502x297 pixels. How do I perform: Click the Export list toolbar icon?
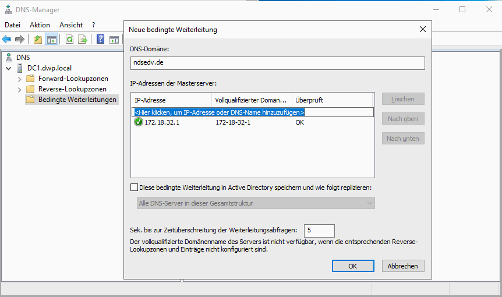pyautogui.click(x=83, y=39)
